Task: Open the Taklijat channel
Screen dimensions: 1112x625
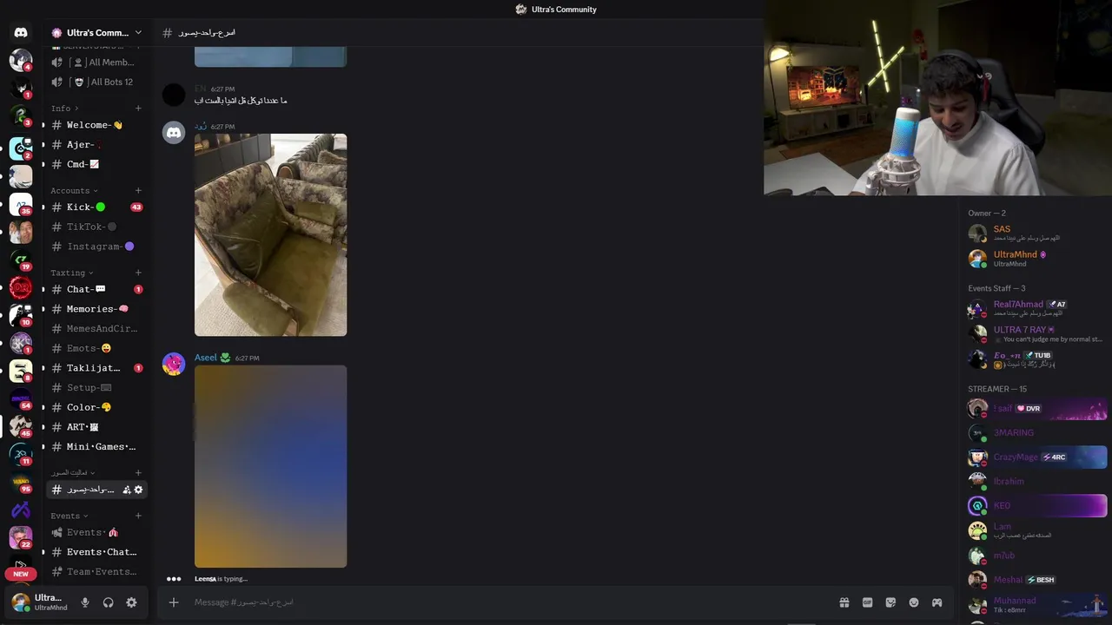Action: (x=96, y=368)
